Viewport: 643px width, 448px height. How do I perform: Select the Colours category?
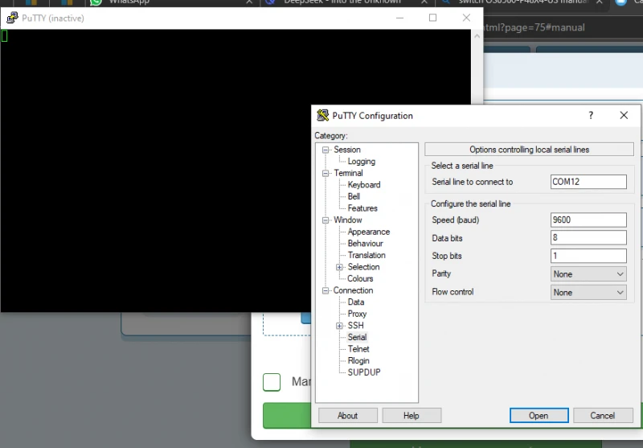click(x=360, y=278)
